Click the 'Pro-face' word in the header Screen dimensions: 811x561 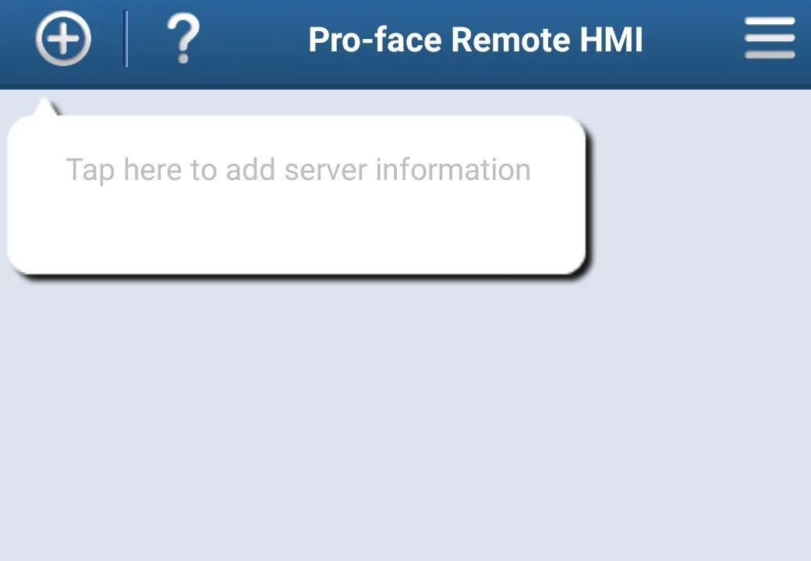(374, 40)
